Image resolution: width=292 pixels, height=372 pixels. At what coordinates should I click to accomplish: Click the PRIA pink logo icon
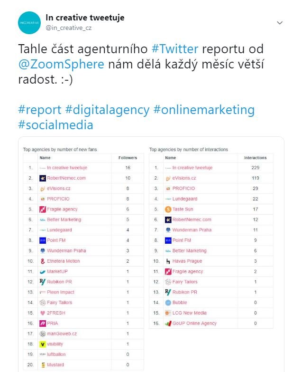tap(43, 323)
